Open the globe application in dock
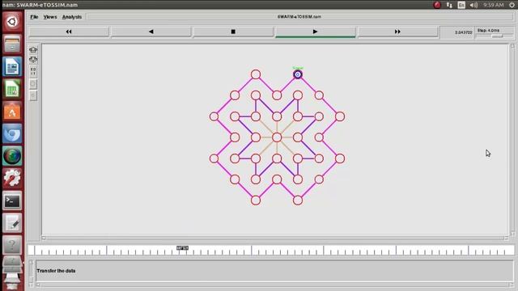This screenshot has width=518, height=291. 12,156
